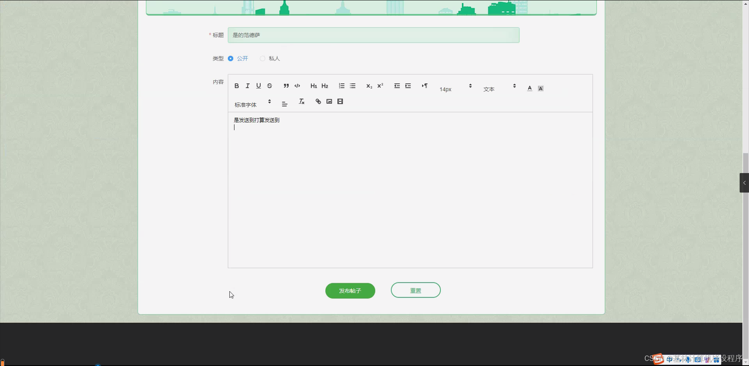Viewport: 749px width, 366px height.
Task: Toggle bold formatting in the editor
Action: pos(236,86)
